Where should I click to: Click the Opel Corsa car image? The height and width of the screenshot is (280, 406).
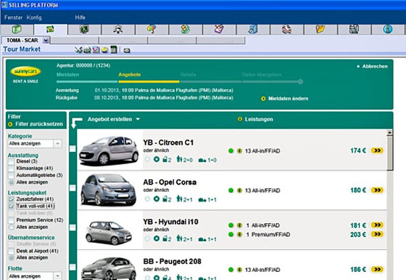tap(108, 189)
